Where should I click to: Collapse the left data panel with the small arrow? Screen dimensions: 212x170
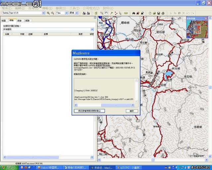tap(95, 18)
